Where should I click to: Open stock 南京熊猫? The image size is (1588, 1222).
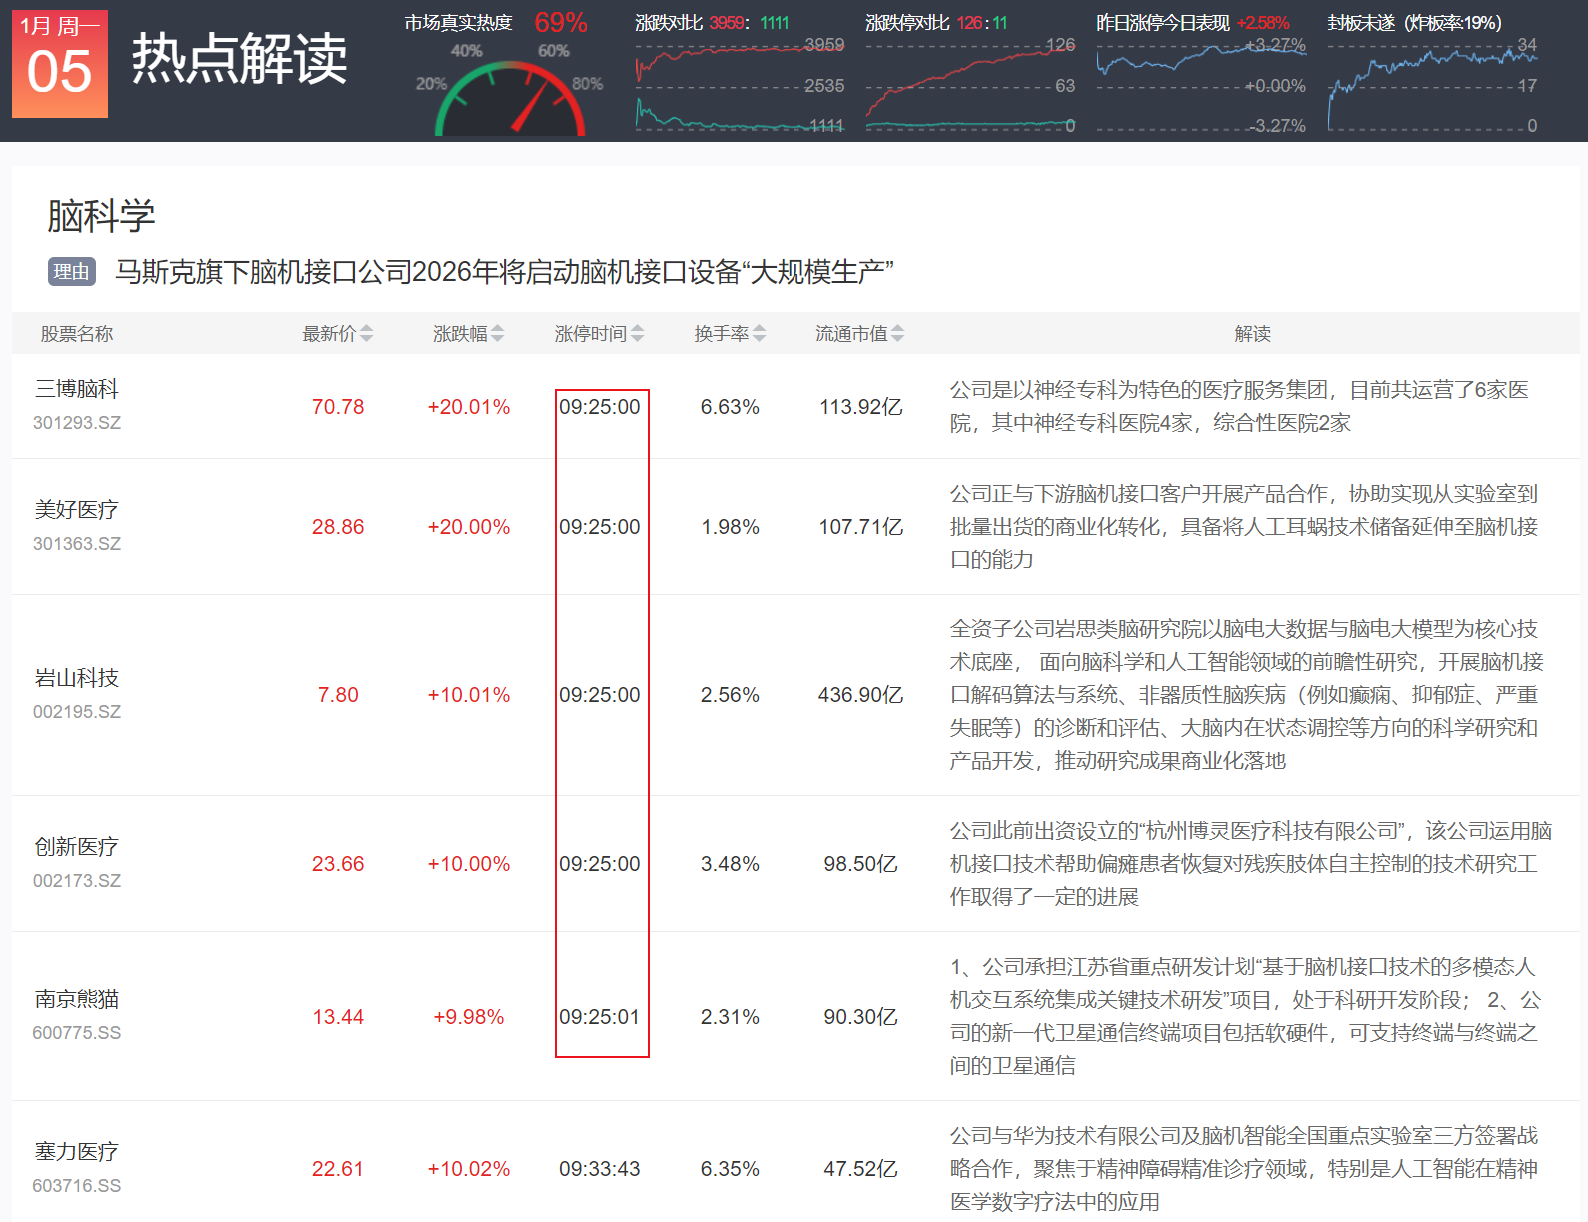click(76, 999)
